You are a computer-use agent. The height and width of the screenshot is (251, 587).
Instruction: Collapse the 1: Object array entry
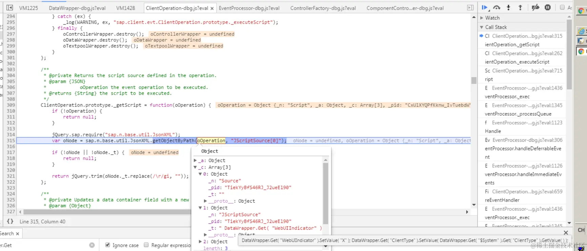[200, 208]
